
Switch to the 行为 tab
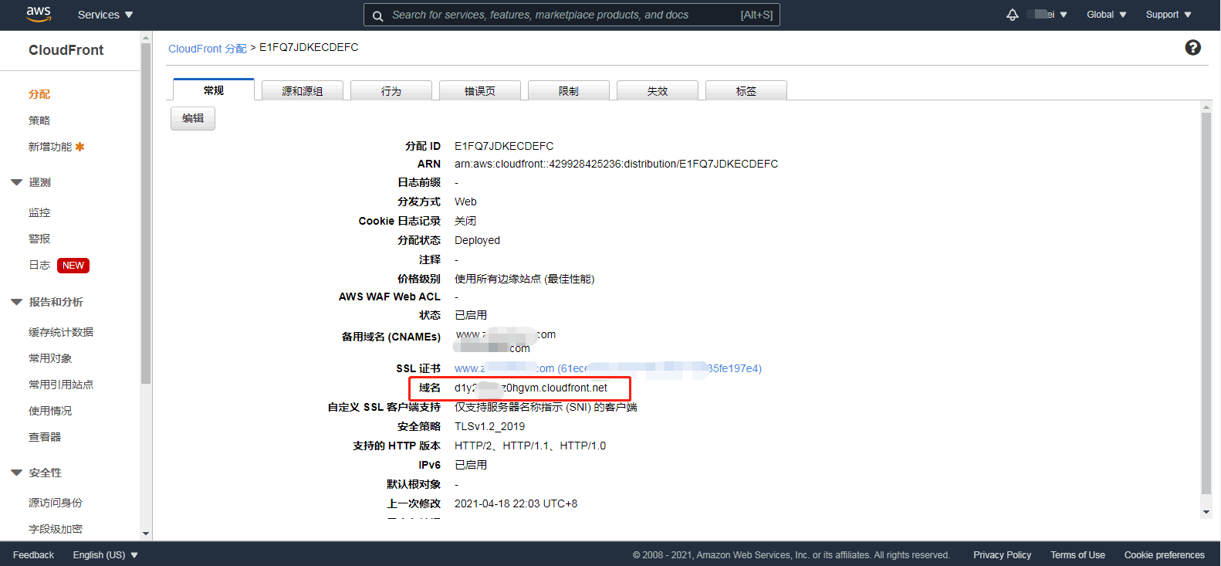[x=391, y=91]
